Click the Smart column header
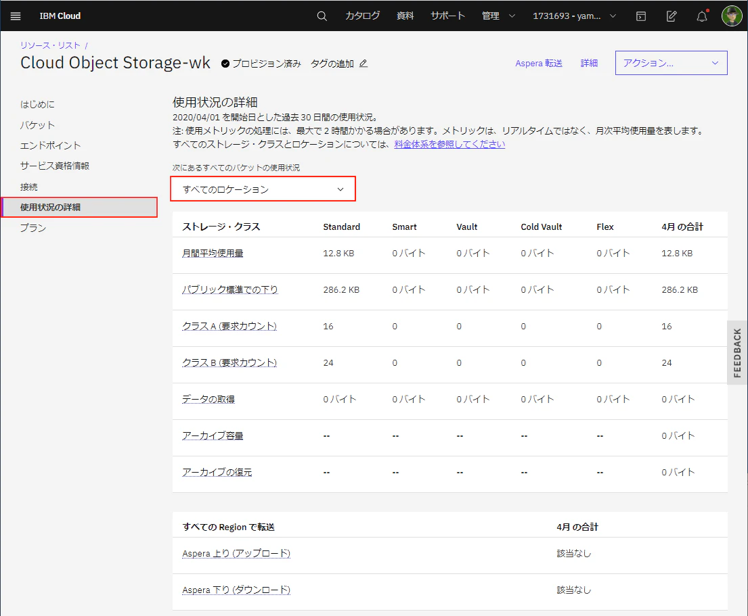 (x=405, y=227)
